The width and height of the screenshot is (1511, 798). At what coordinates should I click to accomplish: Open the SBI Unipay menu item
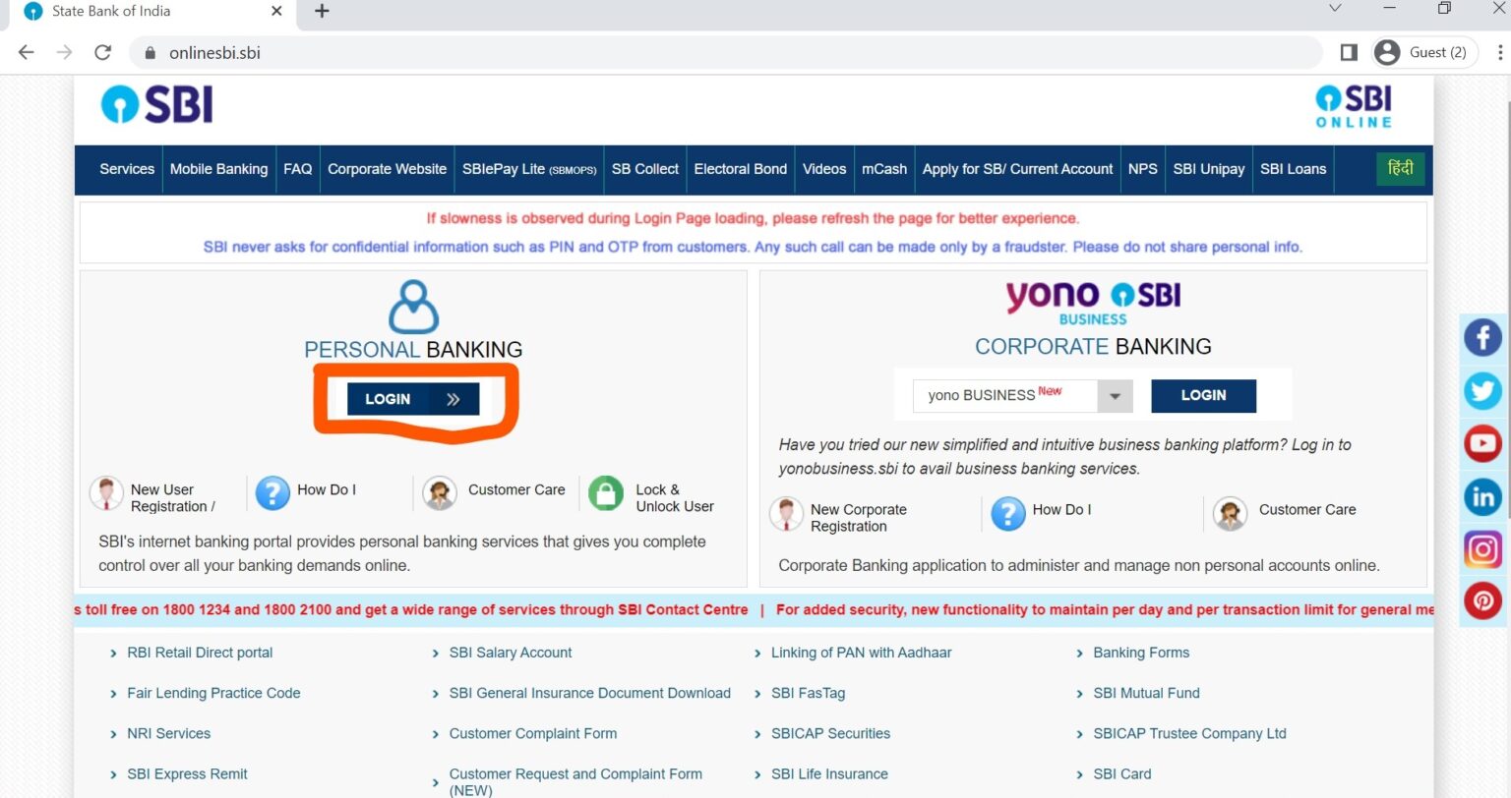[1209, 169]
